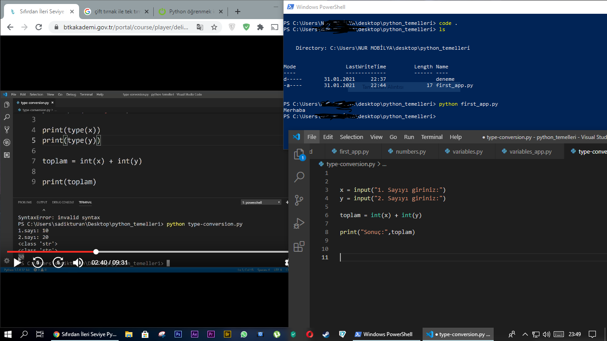
Task: Open the Selection menu in VS Code
Action: tap(351, 137)
